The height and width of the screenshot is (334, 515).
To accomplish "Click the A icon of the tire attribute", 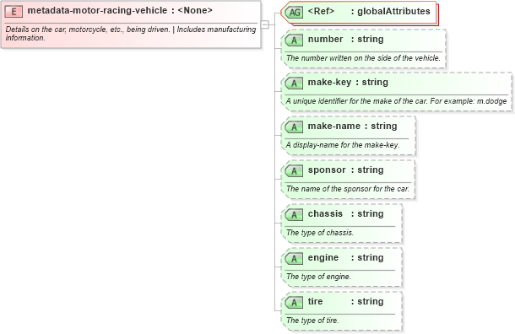I will [x=294, y=303].
